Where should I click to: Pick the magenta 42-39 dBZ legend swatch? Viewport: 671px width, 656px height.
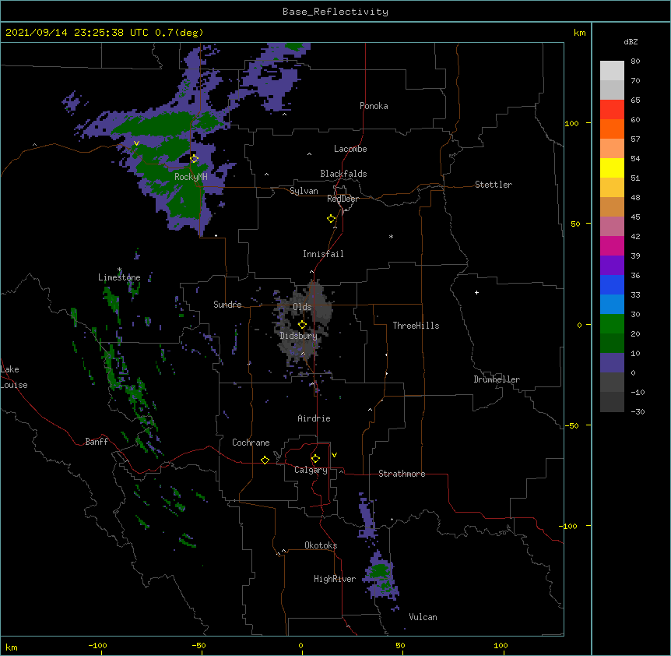pyautogui.click(x=612, y=246)
